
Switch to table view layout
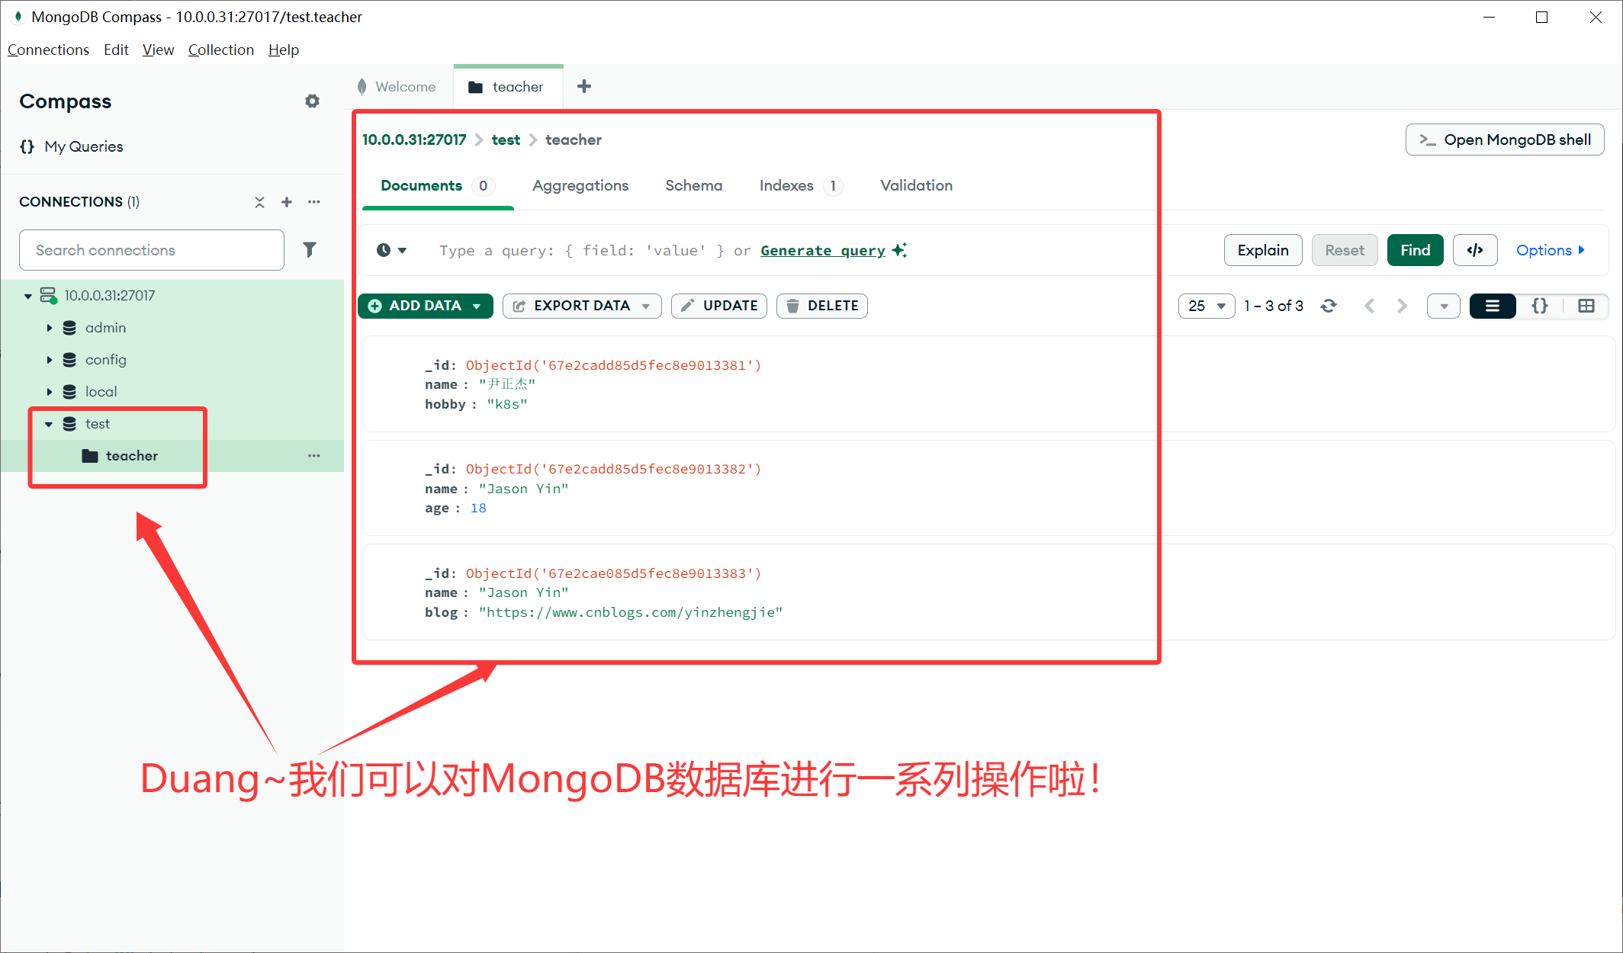point(1586,306)
